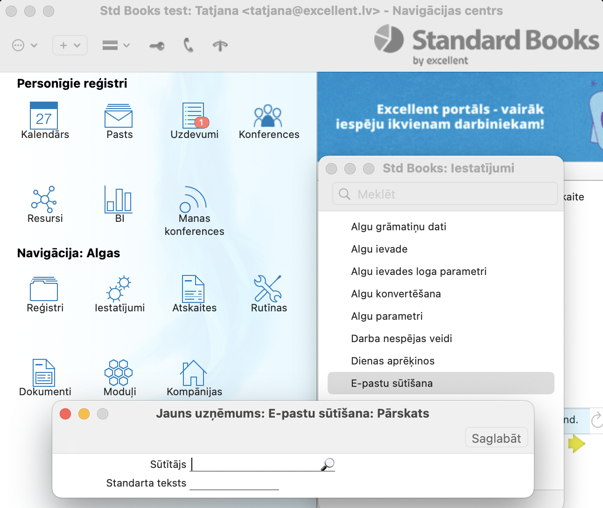603x508 pixels.
Task: Expand the ellipsis menu dropdown
Action: click(x=24, y=45)
